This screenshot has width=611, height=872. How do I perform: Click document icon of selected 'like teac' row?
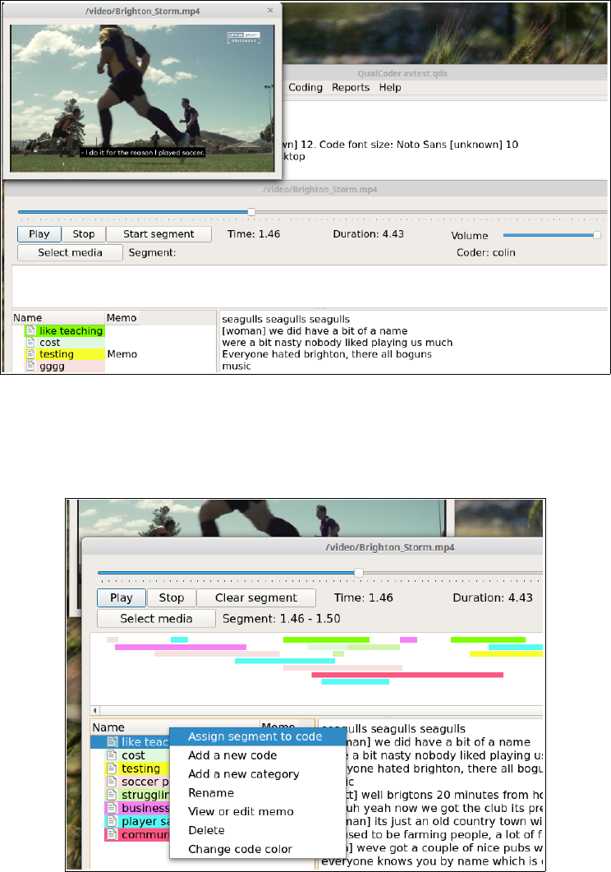(x=113, y=742)
